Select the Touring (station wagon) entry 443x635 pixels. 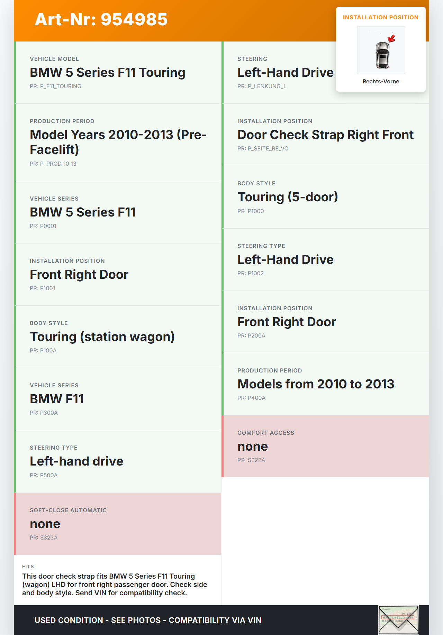102,337
